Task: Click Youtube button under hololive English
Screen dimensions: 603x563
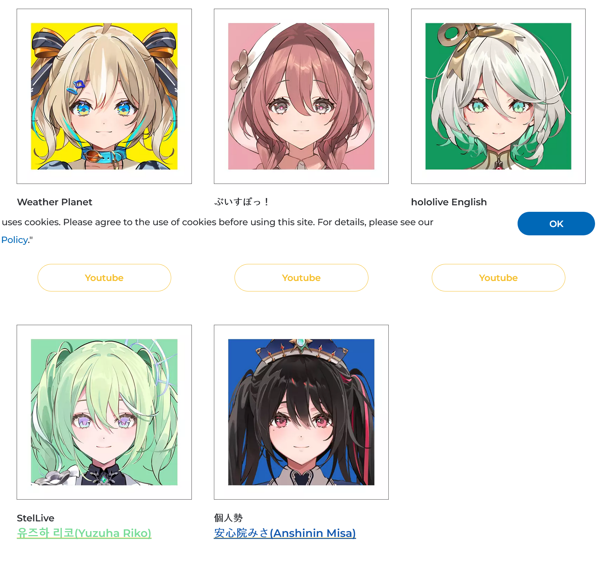Action: click(498, 278)
